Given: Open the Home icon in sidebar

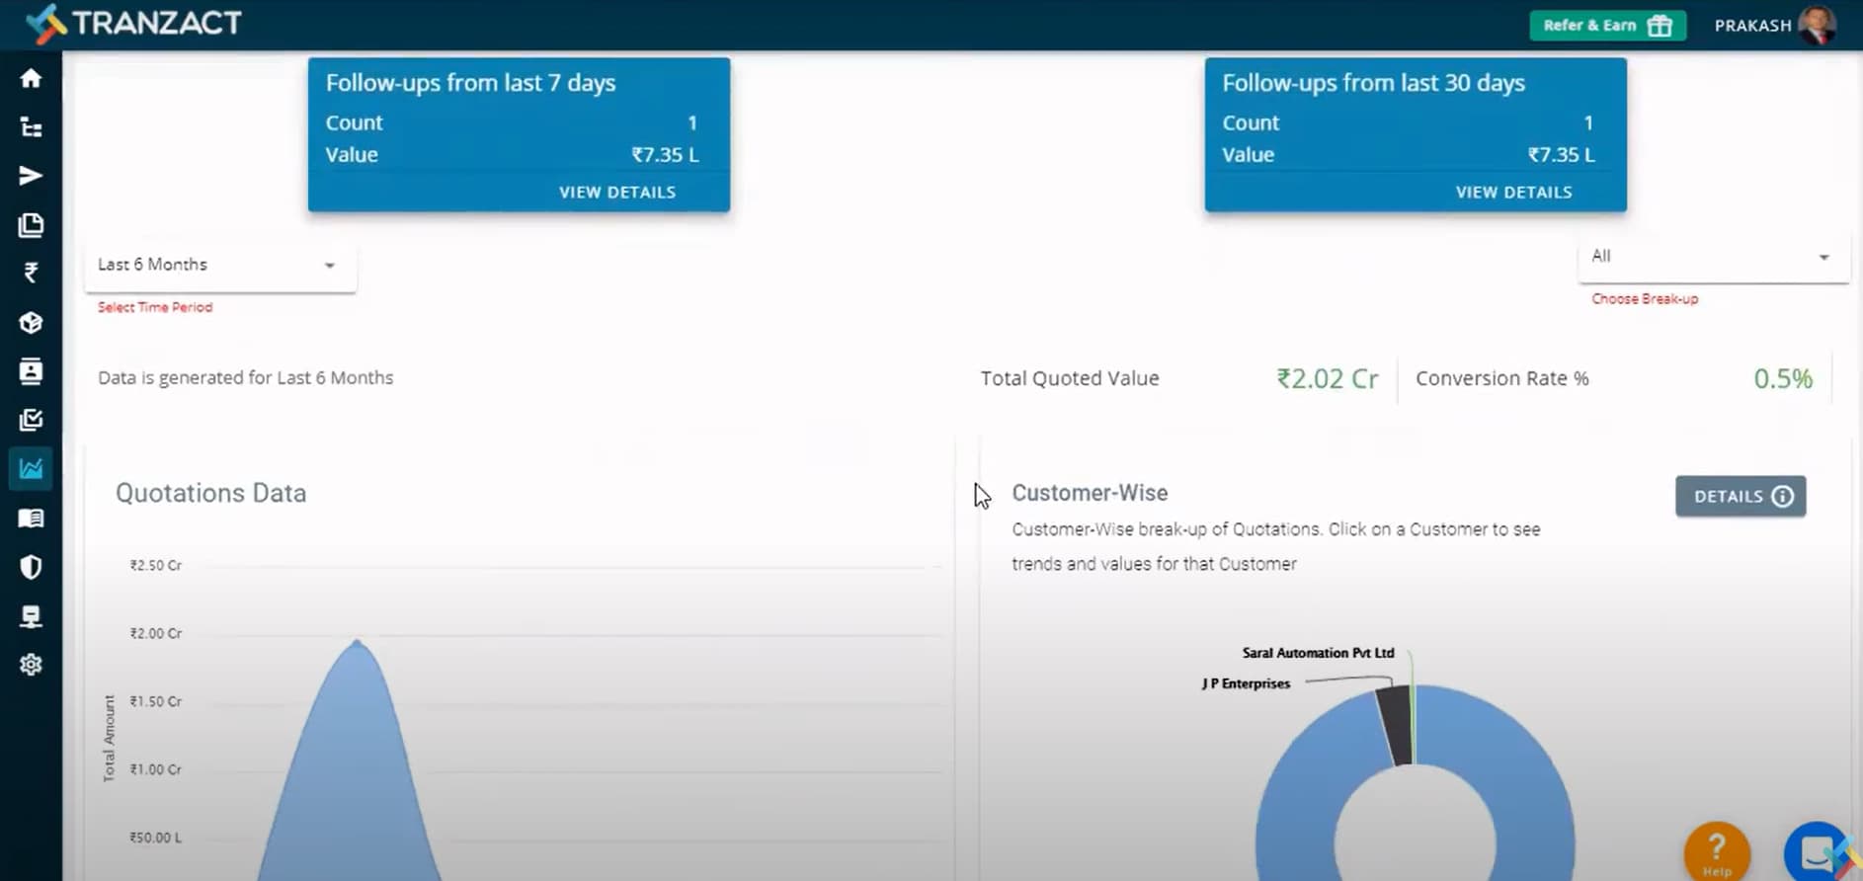Looking at the screenshot, I should pos(31,78).
